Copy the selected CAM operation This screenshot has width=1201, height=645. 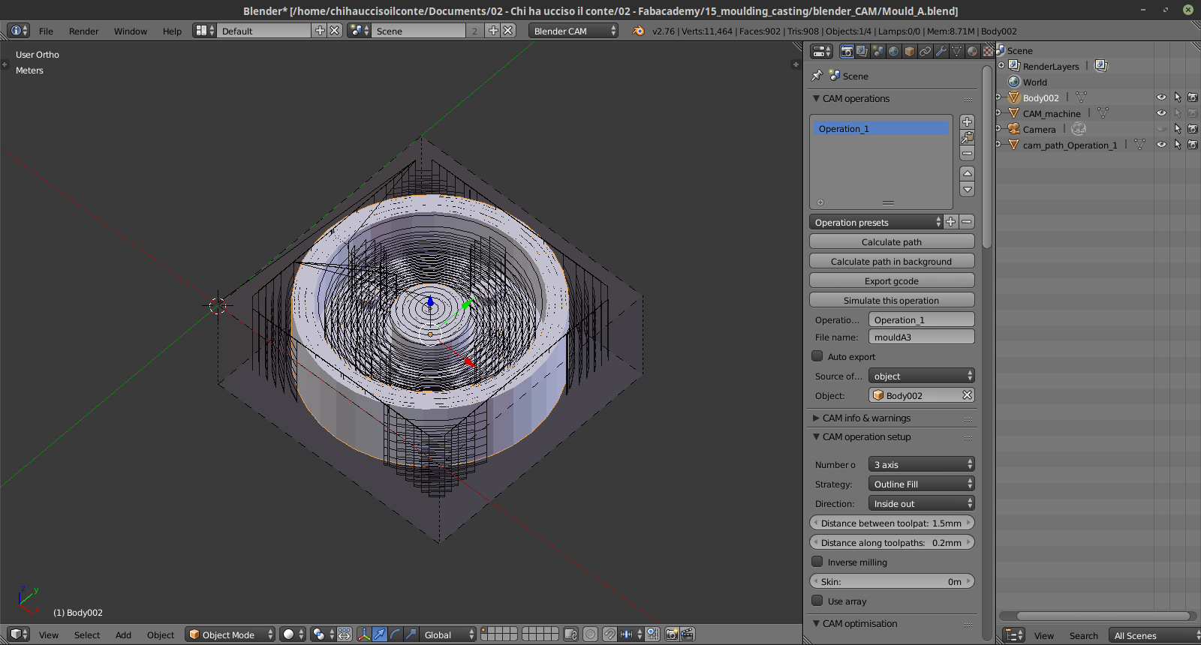pos(968,137)
